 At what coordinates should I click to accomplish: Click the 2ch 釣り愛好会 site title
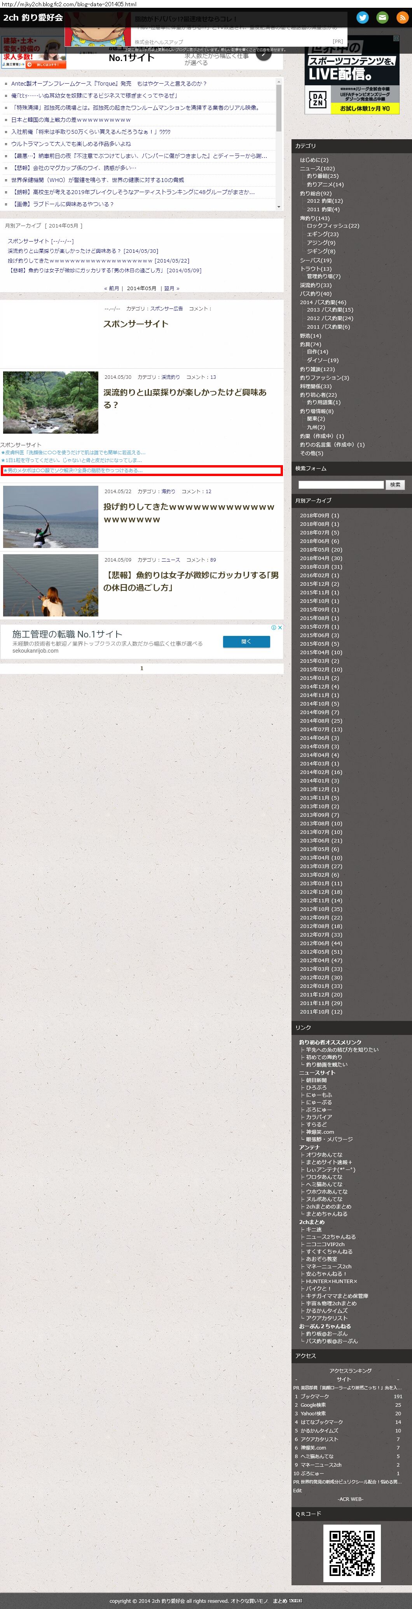(33, 18)
